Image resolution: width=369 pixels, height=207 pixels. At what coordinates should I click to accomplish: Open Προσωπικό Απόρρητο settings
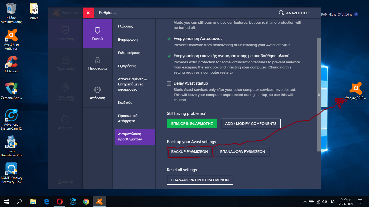click(128, 118)
